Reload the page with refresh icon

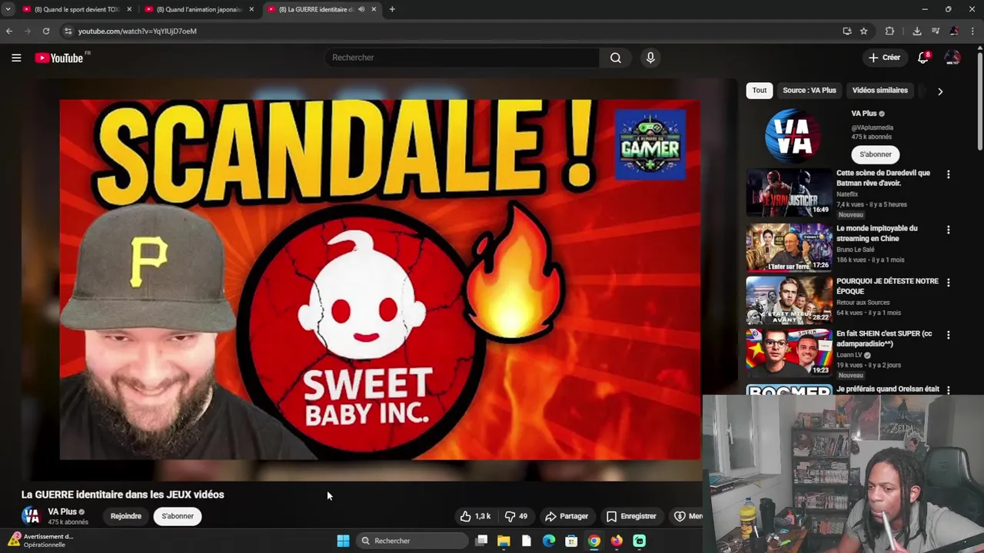tap(46, 31)
